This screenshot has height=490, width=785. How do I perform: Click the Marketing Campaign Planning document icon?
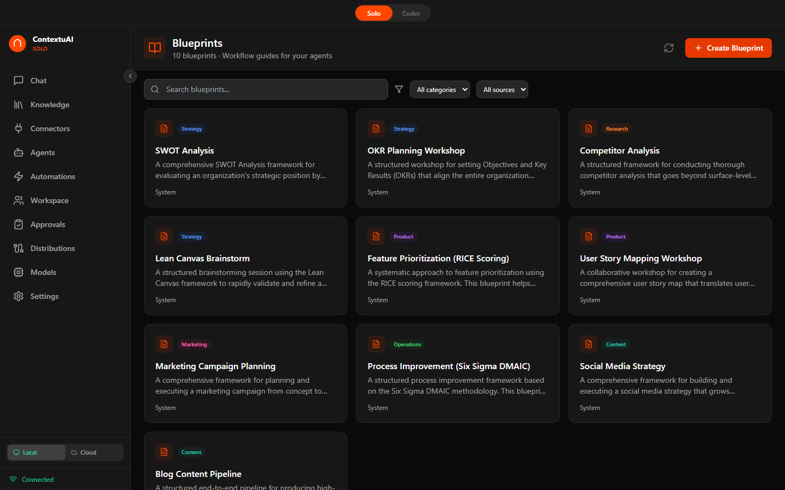pyautogui.click(x=164, y=344)
